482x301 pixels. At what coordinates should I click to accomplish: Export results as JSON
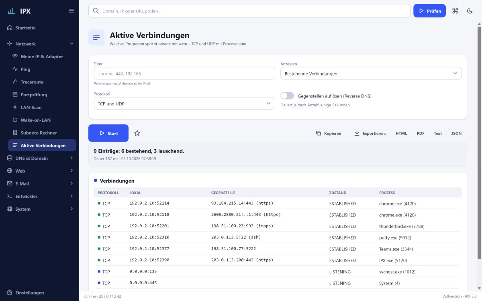456,133
